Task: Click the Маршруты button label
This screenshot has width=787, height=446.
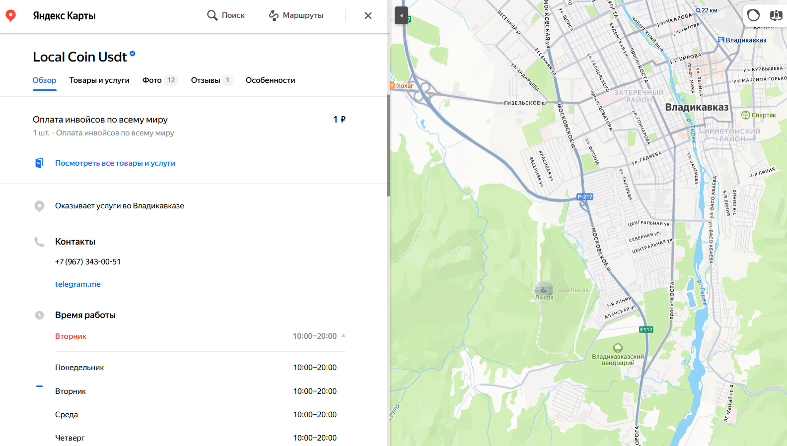Action: tap(303, 15)
